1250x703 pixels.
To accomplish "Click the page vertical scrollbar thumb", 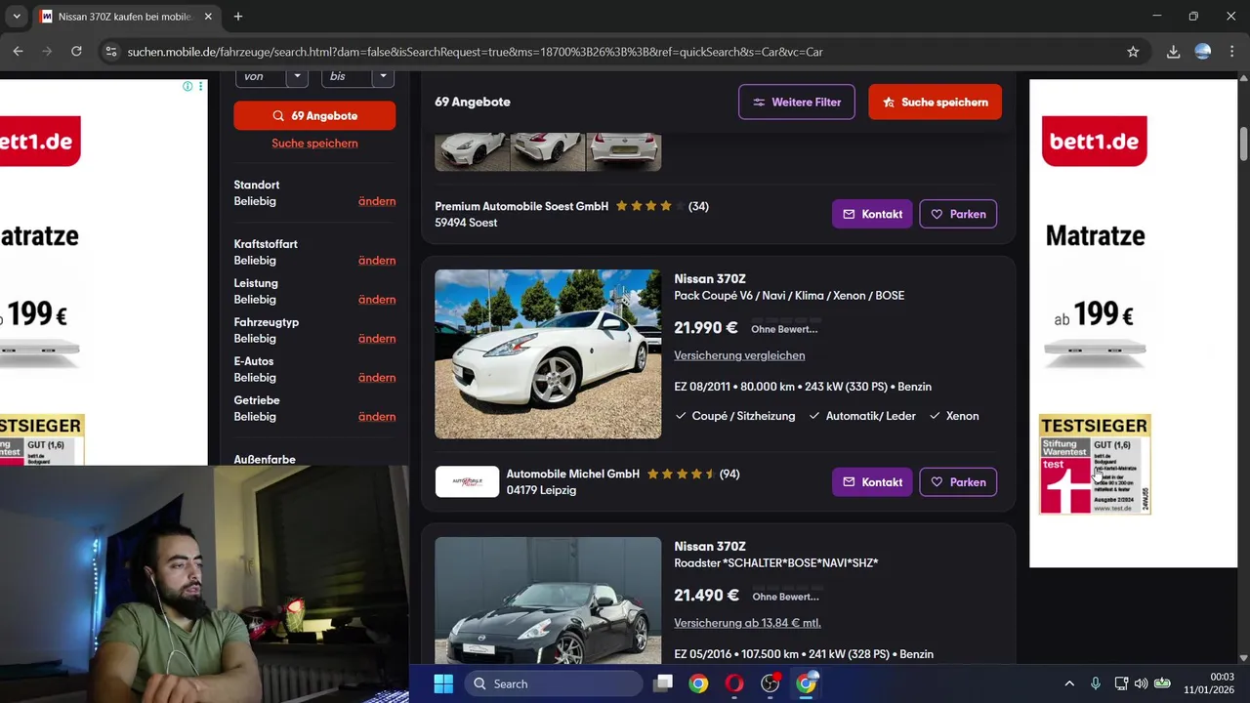I will 1244,145.
